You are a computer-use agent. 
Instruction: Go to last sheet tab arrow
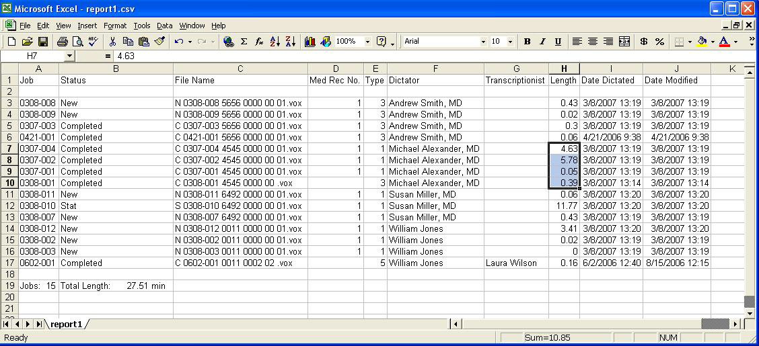pos(39,325)
